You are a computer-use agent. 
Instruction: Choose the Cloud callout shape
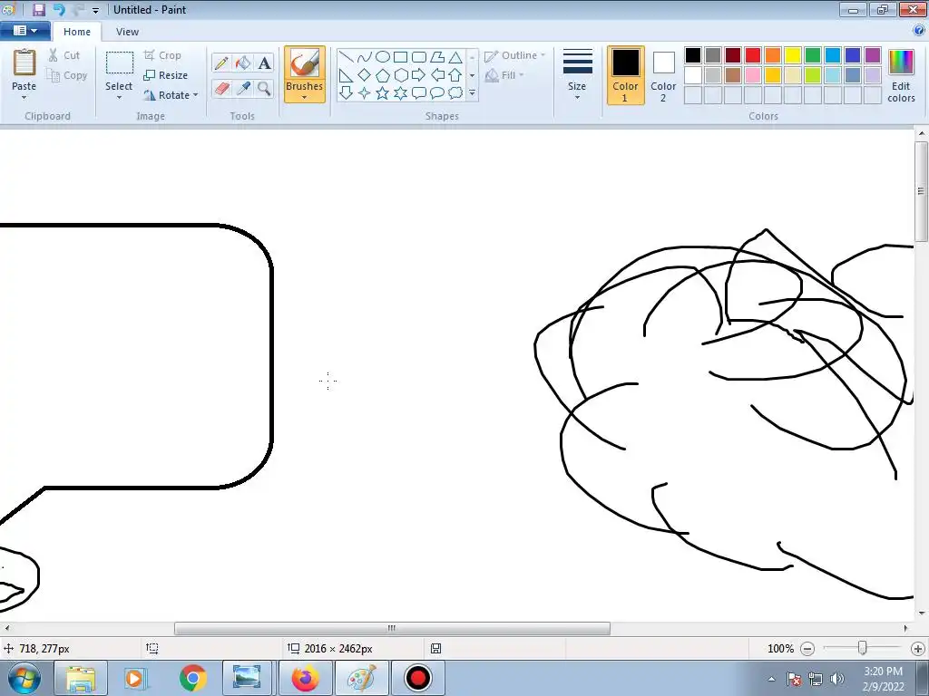[x=455, y=93]
